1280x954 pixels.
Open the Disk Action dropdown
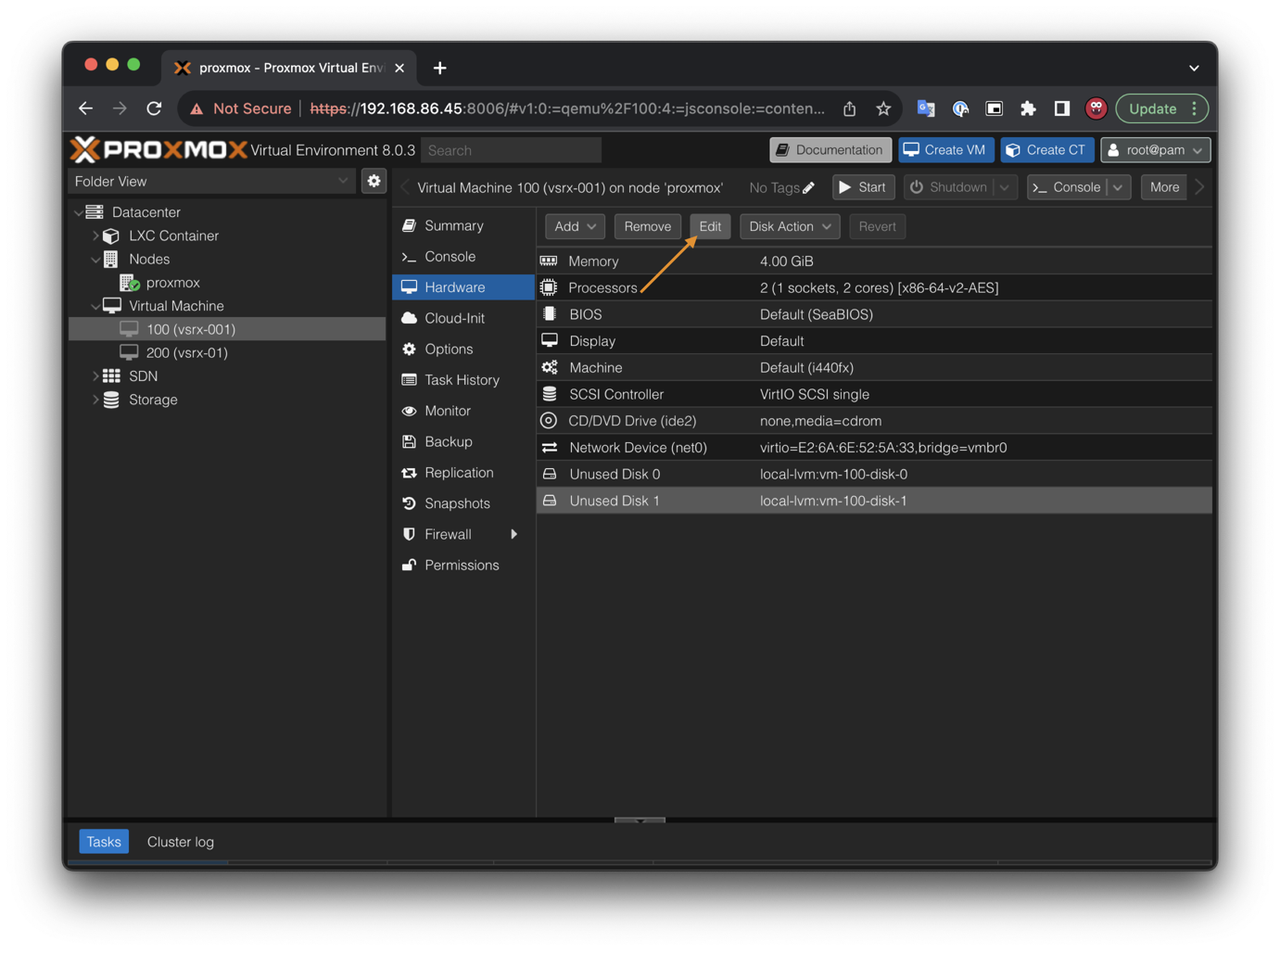pyautogui.click(x=790, y=226)
